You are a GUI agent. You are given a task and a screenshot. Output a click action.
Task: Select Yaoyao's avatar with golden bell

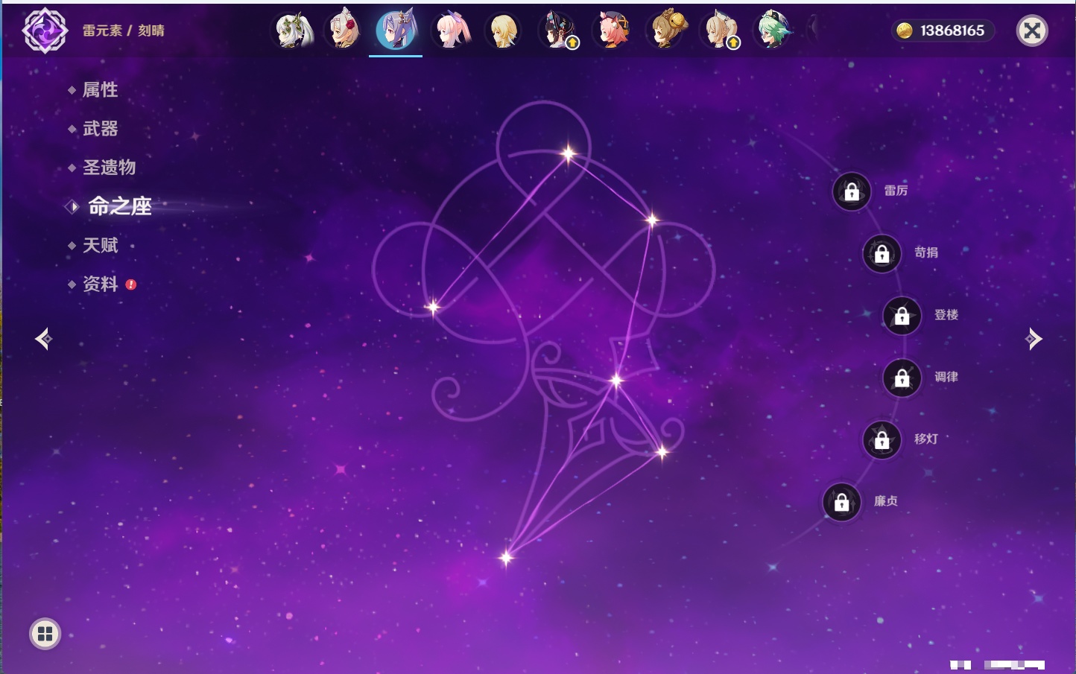pos(665,31)
